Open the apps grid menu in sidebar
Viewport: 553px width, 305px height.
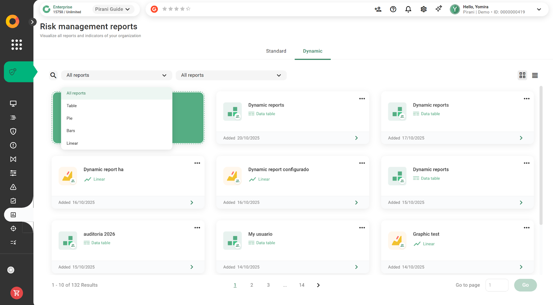pos(17,45)
